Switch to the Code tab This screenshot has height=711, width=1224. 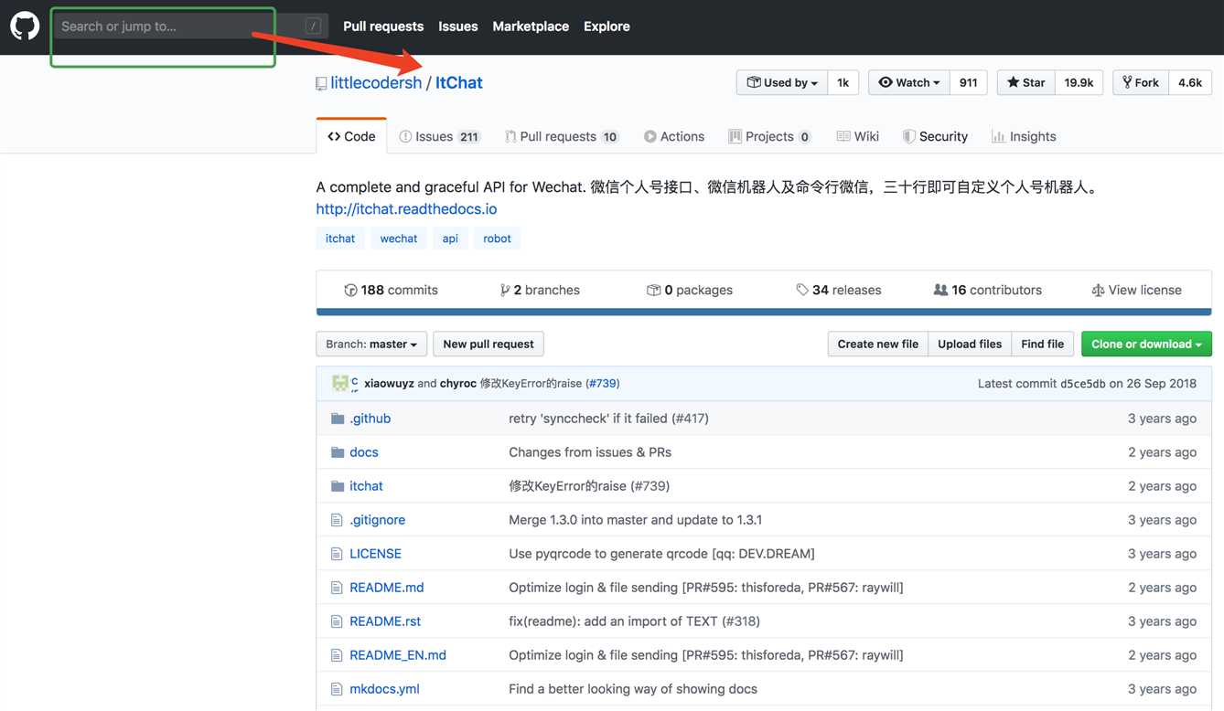click(x=351, y=136)
